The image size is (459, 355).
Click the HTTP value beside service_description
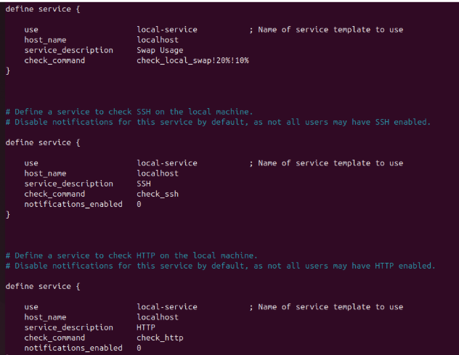pyautogui.click(x=145, y=327)
